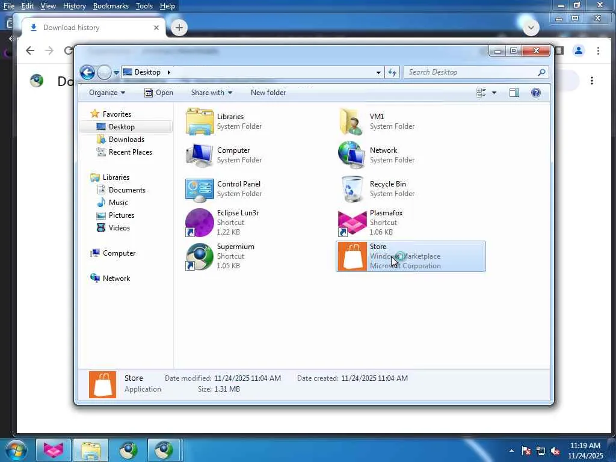Open a new browser tab with plus button
This screenshot has height=462, width=616.
coord(179,28)
